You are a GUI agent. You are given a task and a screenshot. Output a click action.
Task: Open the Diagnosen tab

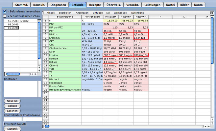pos(58,5)
